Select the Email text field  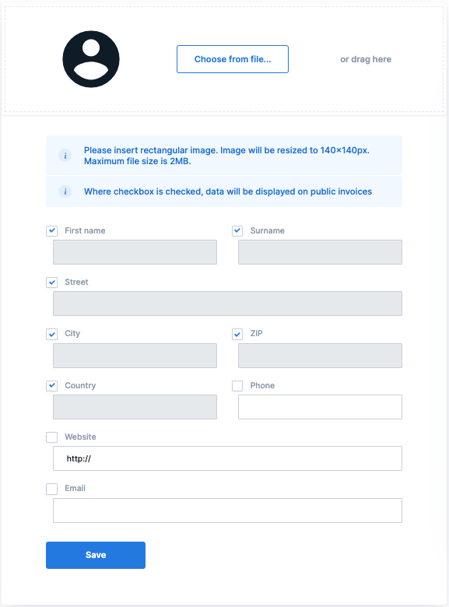[227, 511]
